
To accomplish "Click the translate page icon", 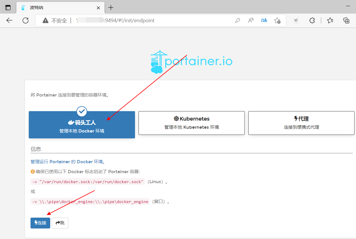I will click(264, 20).
